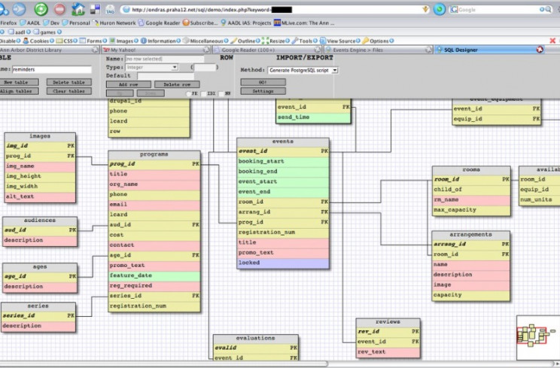The image size is (560, 368).
Task: Open the Images developer toolbar menu
Action: click(x=123, y=41)
